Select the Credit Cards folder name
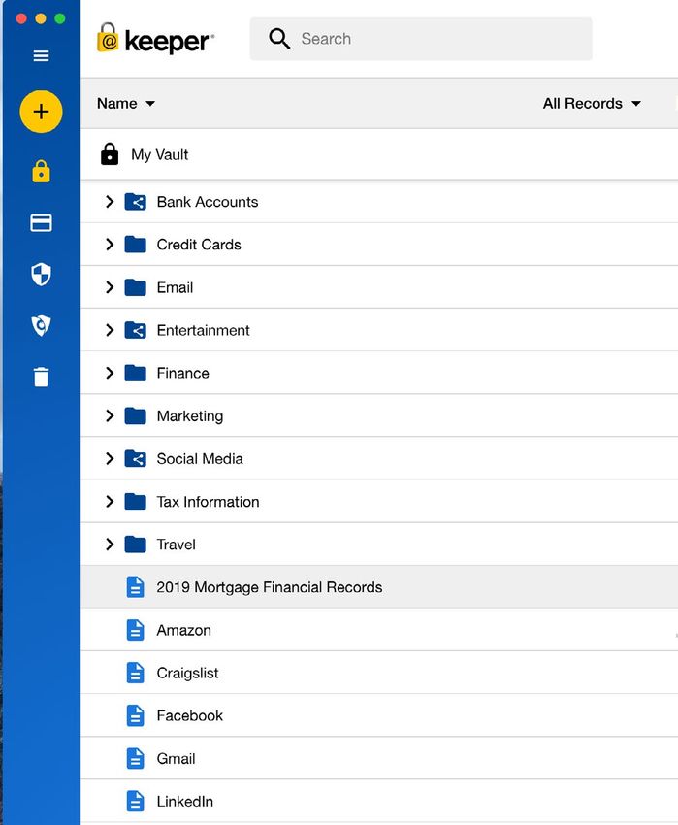The width and height of the screenshot is (678, 825). coord(199,245)
